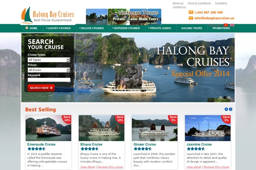Viewport: 256px width, 170px height.
Task: Expand the Luxury Cruises menu
Action: 58,28
